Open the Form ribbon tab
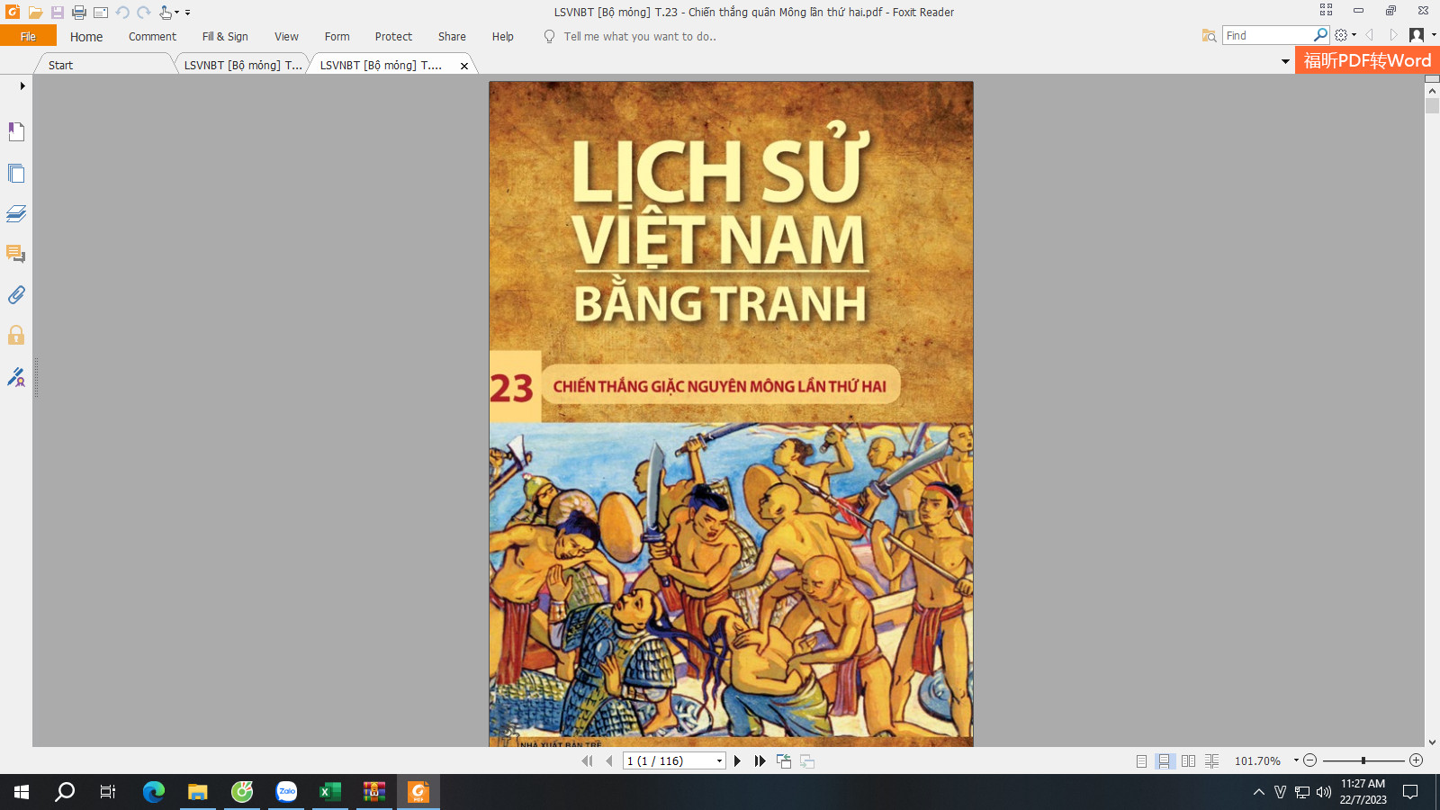Screen dimensions: 1440x810 pos(337,37)
